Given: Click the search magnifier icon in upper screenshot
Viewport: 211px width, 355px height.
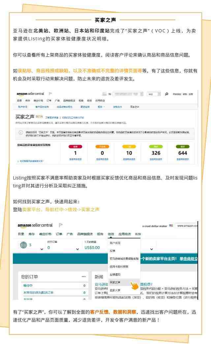Looking at the screenshot, I should point(166,94).
